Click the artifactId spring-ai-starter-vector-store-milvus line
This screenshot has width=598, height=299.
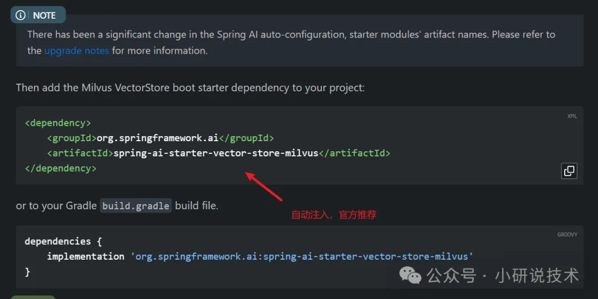coord(219,153)
